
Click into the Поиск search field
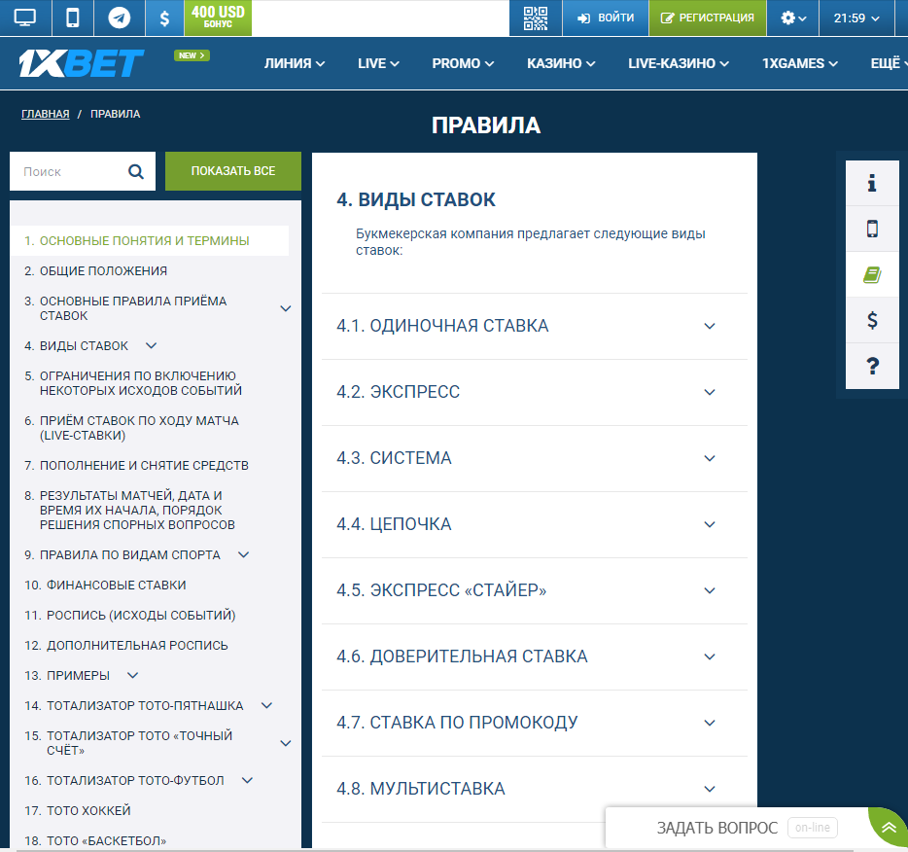point(68,172)
